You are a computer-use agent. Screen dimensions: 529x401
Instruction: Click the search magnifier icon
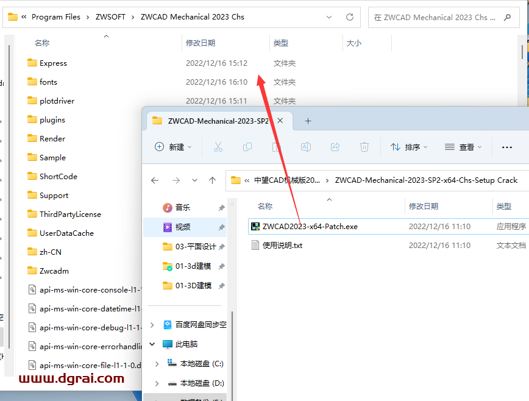pyautogui.click(x=507, y=17)
